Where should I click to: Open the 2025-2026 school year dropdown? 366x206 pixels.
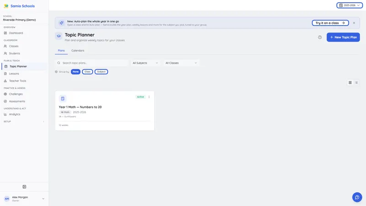click(x=350, y=5)
